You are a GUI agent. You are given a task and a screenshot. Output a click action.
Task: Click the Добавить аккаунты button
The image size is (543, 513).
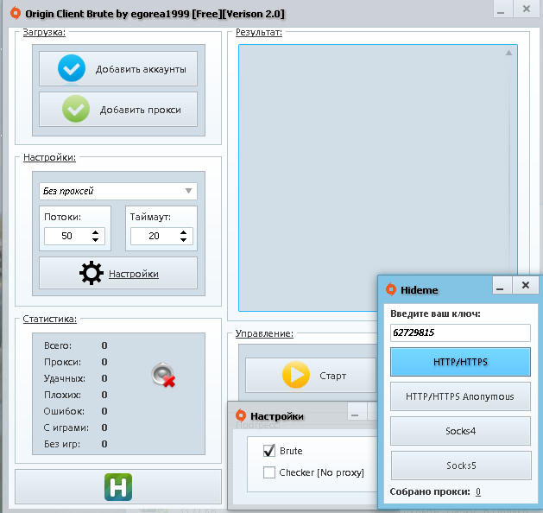click(118, 68)
